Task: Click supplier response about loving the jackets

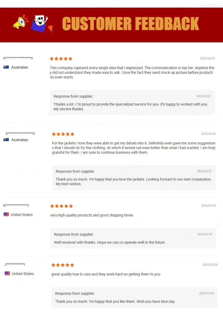Action: (134, 178)
